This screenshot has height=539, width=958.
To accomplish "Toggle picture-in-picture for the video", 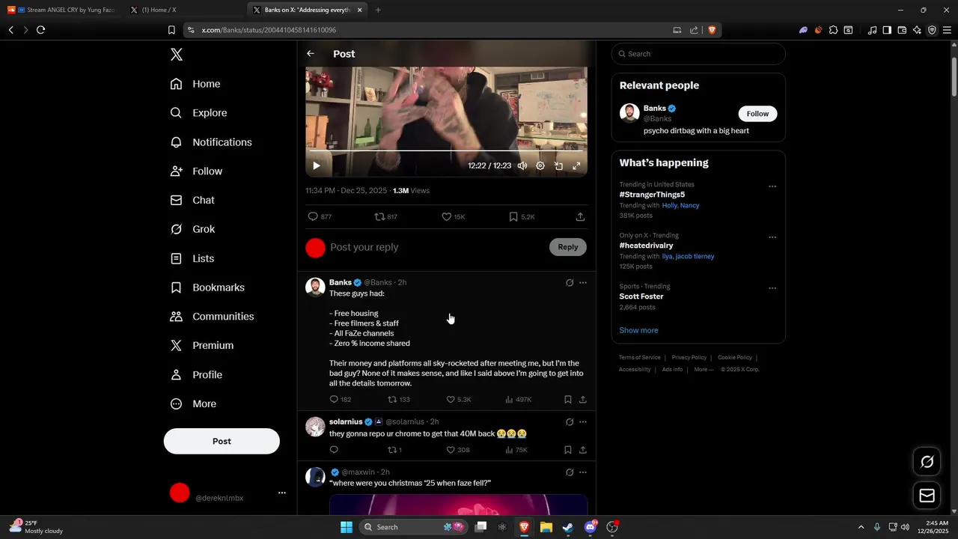I will point(558,166).
